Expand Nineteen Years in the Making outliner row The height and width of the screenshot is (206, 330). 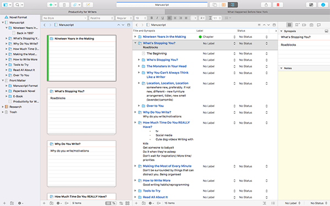(x=135, y=37)
